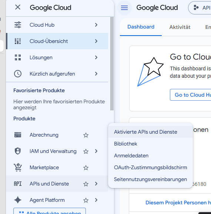Screen dimensions: 211x214
Task: Click the Abrechnung billing card icon
Action: [x=18, y=135]
